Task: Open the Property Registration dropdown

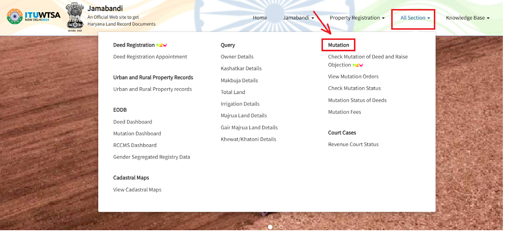Action: coord(357,18)
